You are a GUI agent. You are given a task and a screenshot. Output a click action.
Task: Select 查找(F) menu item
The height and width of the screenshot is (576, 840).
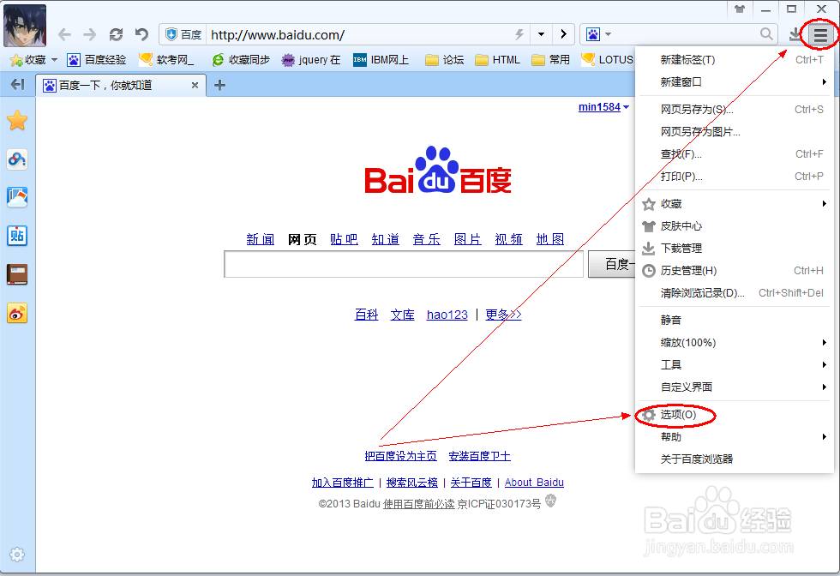734,154
